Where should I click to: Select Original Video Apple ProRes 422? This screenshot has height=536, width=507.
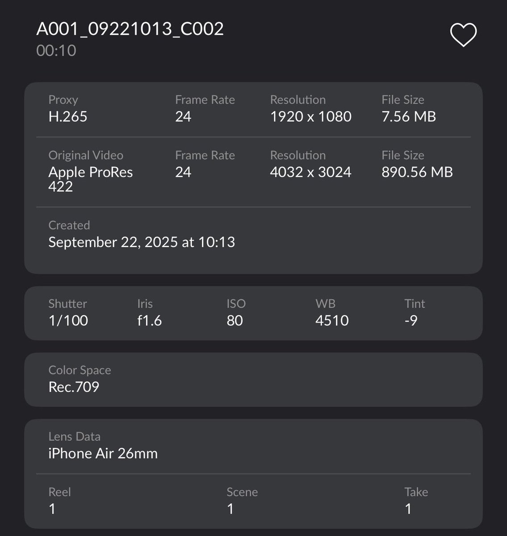(x=91, y=172)
